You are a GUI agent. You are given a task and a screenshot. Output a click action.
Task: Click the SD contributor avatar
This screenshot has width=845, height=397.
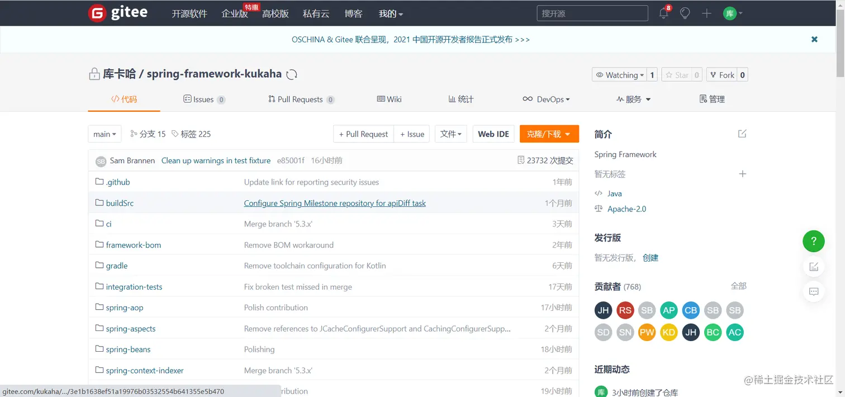603,333
